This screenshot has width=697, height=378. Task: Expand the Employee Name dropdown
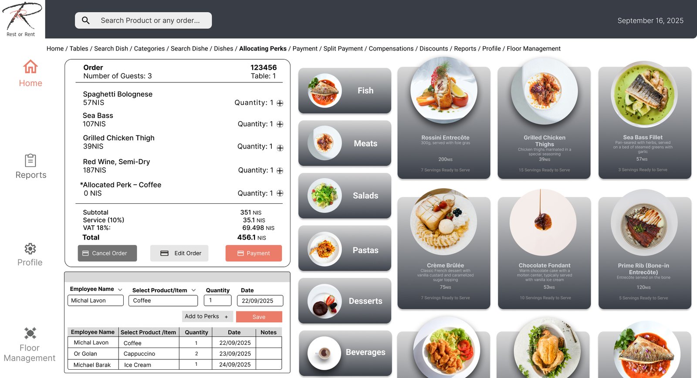click(120, 290)
